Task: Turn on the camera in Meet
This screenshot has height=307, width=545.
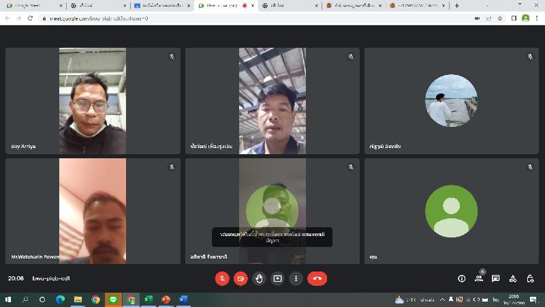Action: pos(240,278)
